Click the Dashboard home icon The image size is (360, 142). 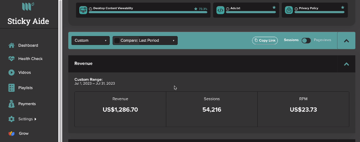[11, 45]
